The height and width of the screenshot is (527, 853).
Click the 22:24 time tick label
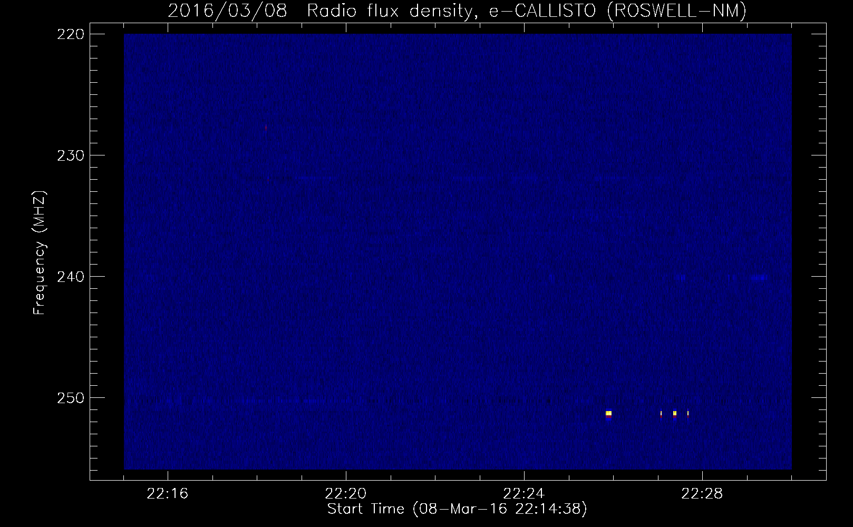point(524,494)
